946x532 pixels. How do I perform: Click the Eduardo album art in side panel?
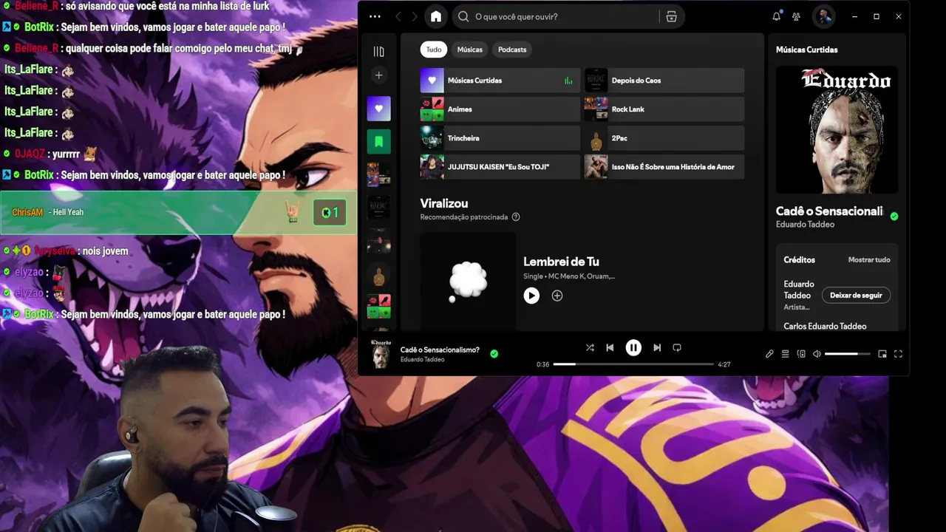coord(837,130)
